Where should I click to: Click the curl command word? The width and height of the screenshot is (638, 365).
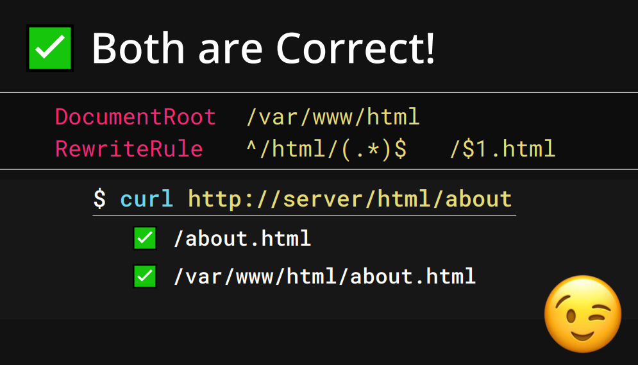147,199
